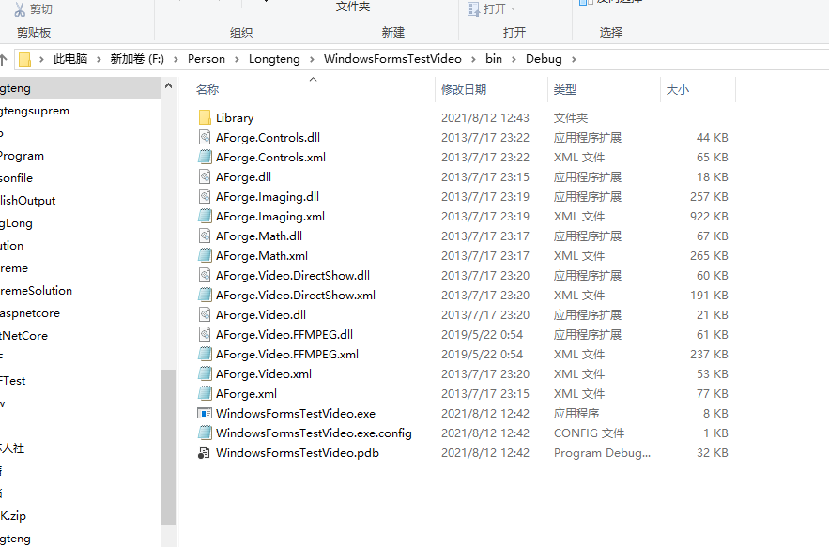Screen dimensions: 829x547
Task: Select PublishOutput folder in navigation pane
Action: click(27, 201)
